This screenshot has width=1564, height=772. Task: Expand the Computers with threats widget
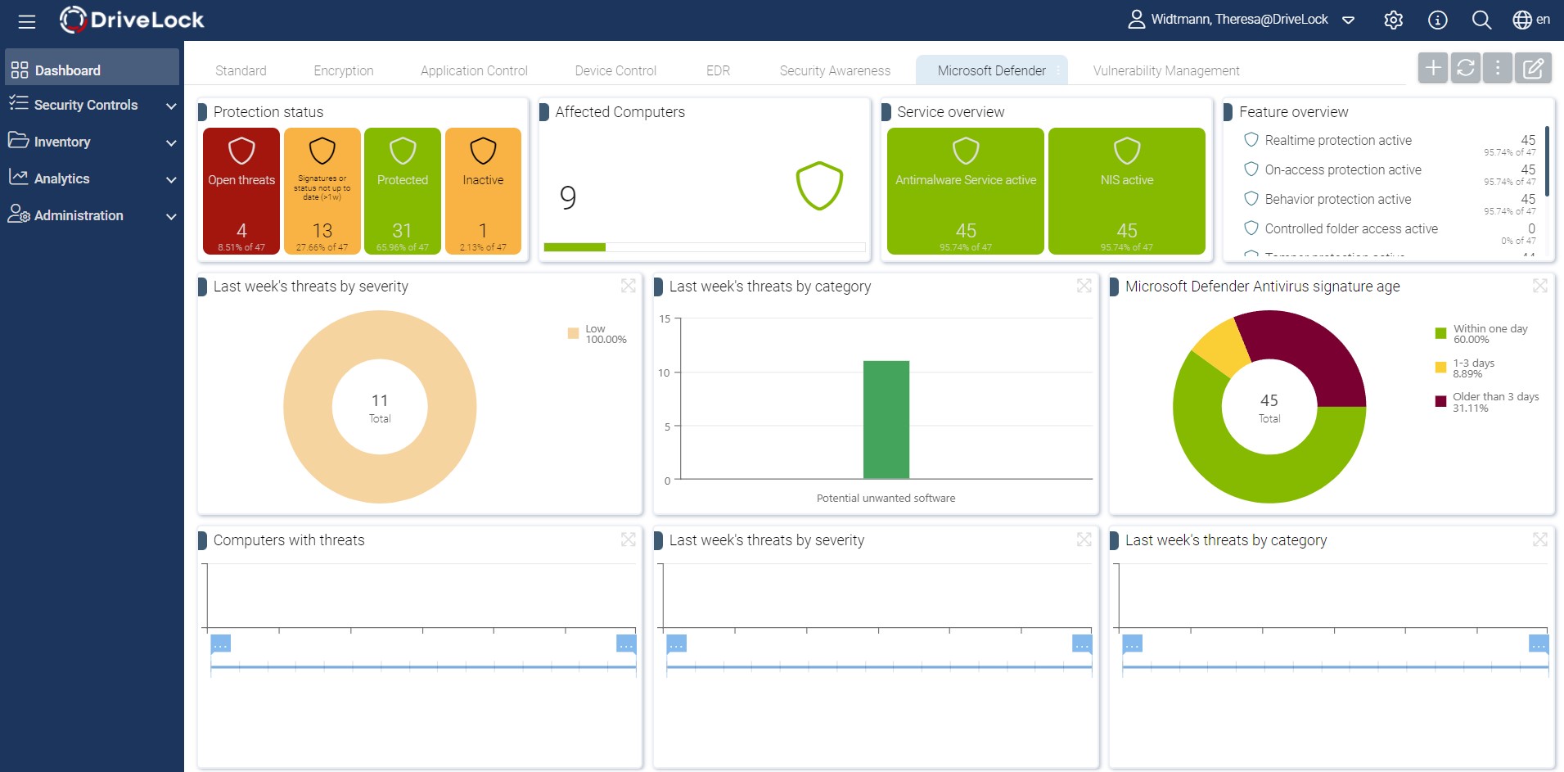pyautogui.click(x=628, y=539)
